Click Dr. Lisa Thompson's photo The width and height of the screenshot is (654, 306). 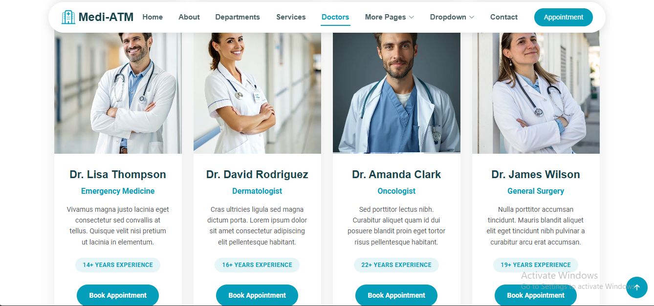[118, 93]
